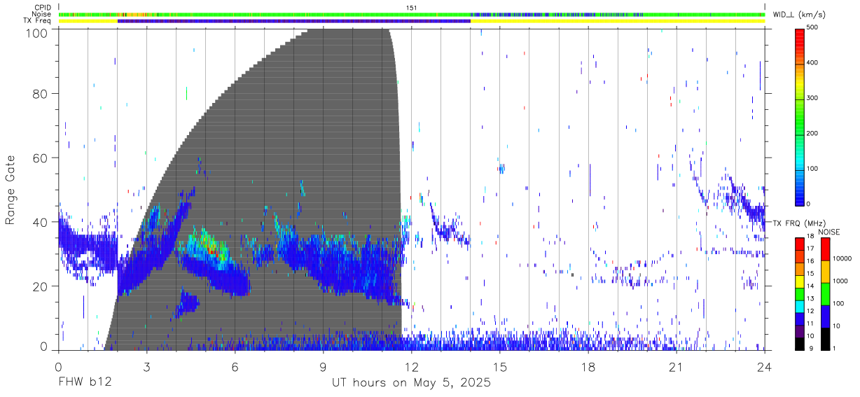Image resolution: width=860 pixels, height=397 pixels.
Task: Click the Noise strip above the plot
Action: pos(411,14)
